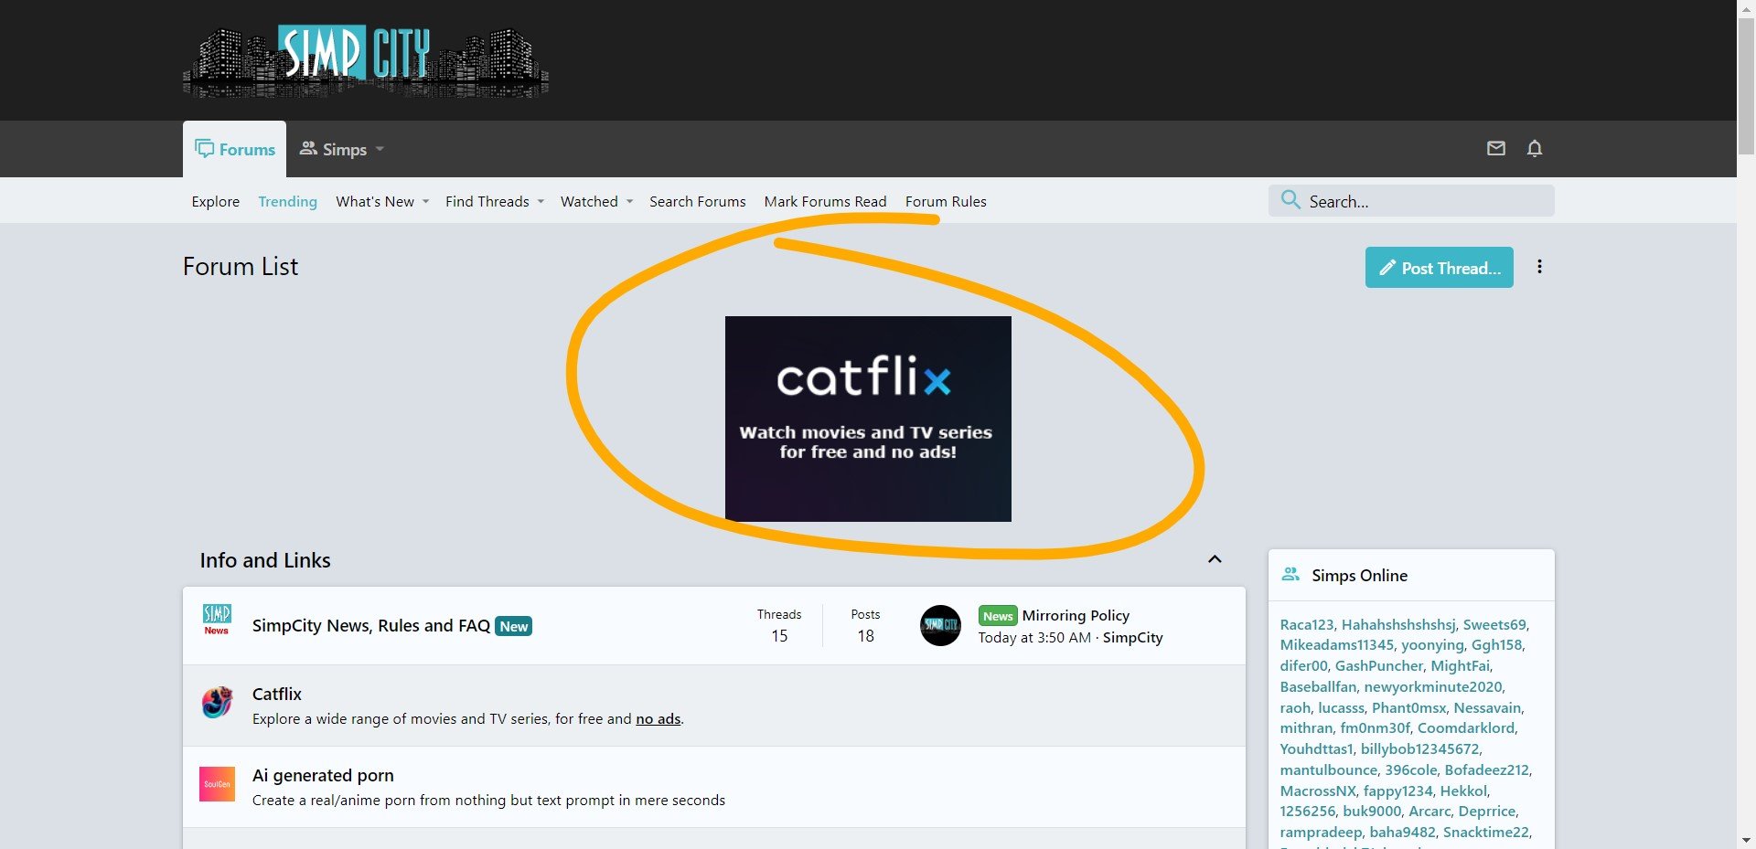Open the alerts bell icon

[1534, 148]
